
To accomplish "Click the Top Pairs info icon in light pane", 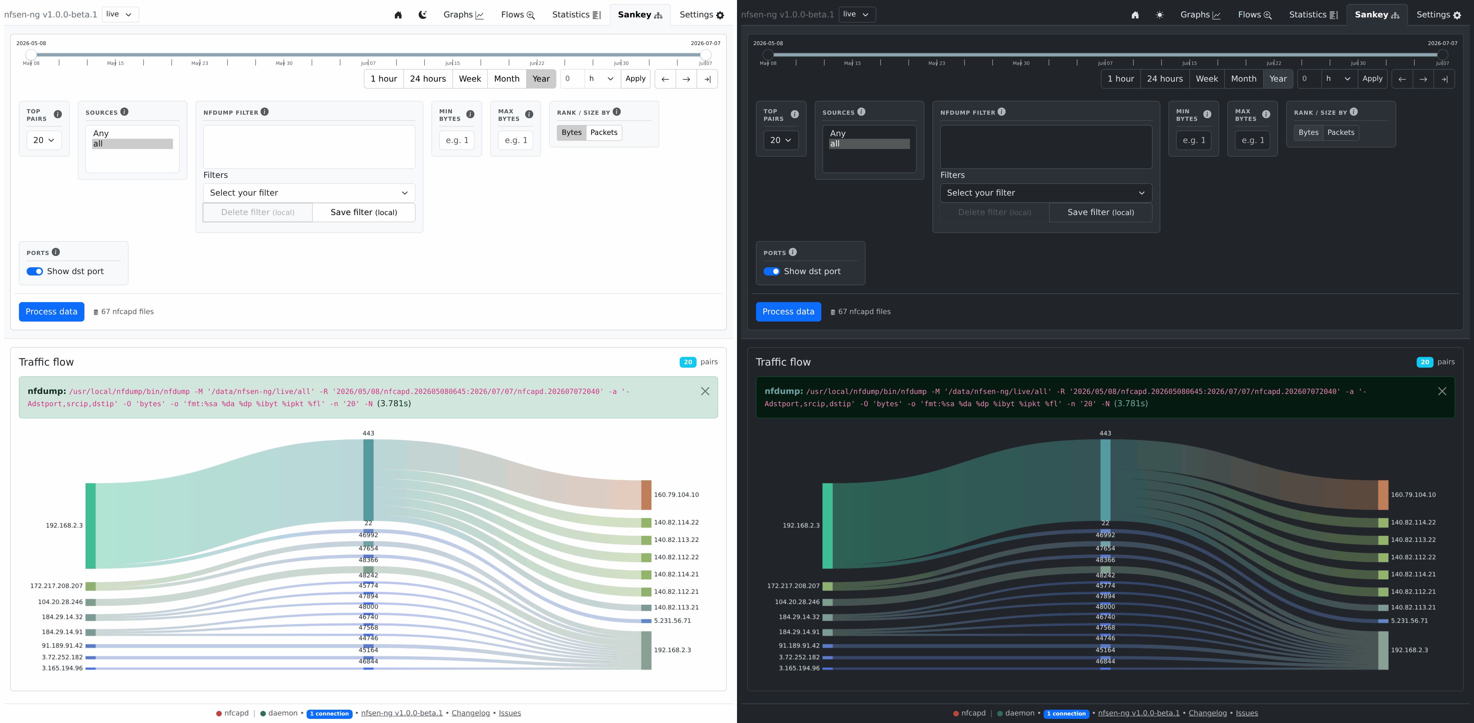I will point(58,114).
